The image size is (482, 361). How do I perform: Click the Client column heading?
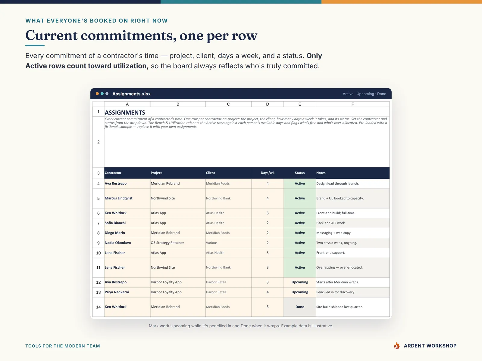tap(228, 173)
